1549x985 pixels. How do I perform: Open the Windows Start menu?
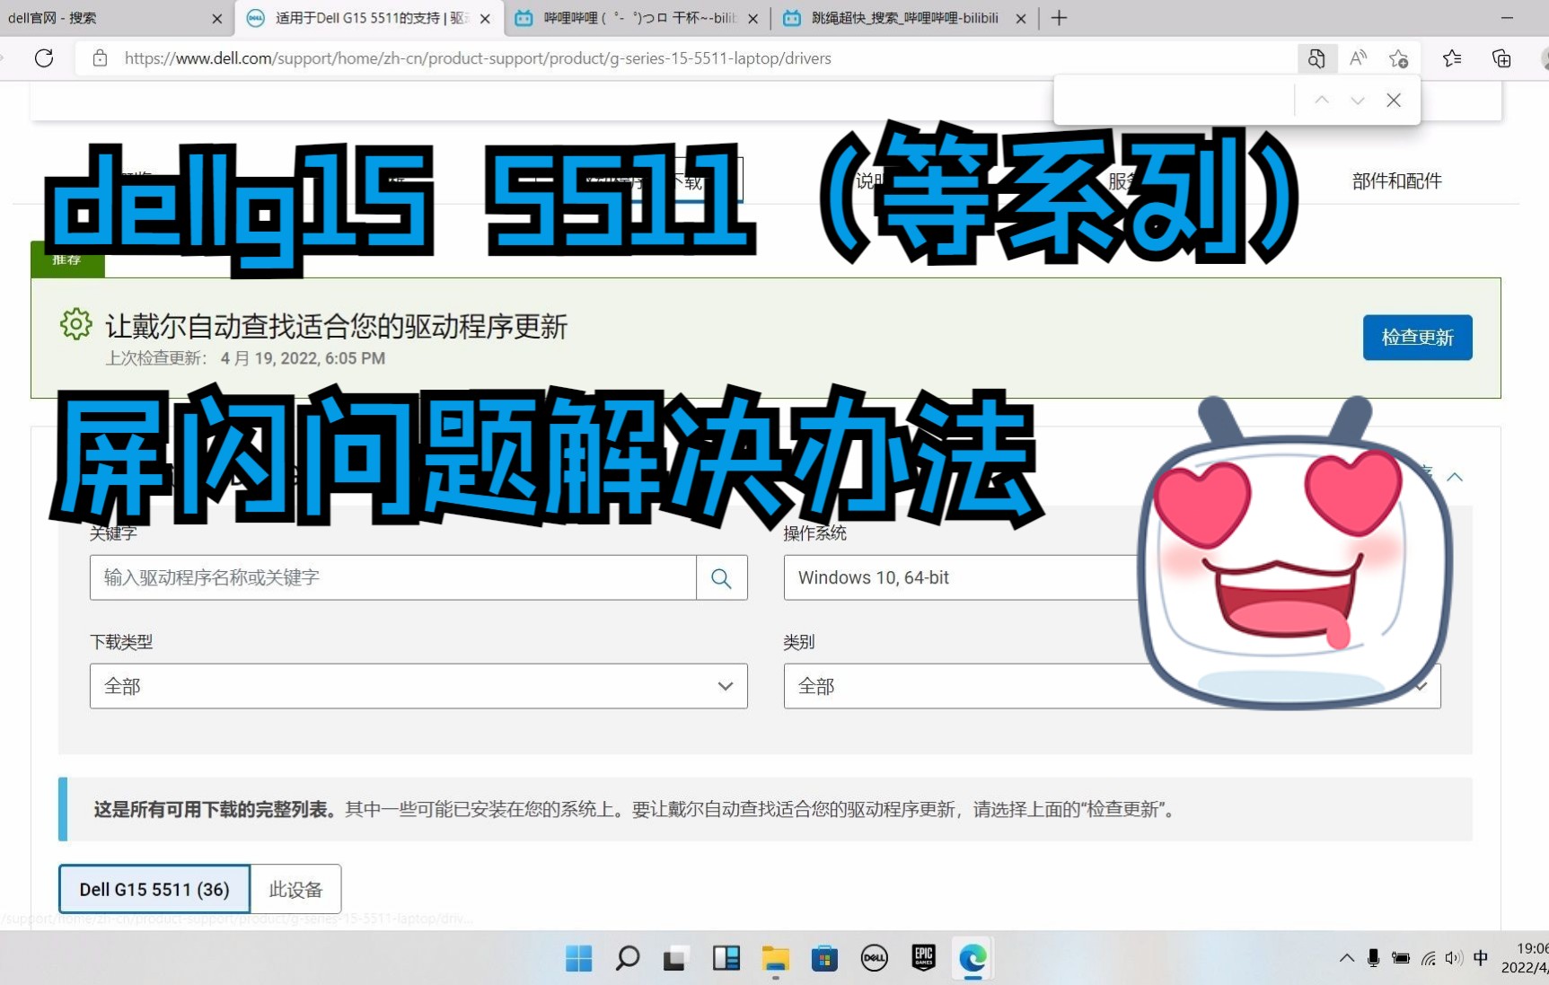(x=579, y=958)
